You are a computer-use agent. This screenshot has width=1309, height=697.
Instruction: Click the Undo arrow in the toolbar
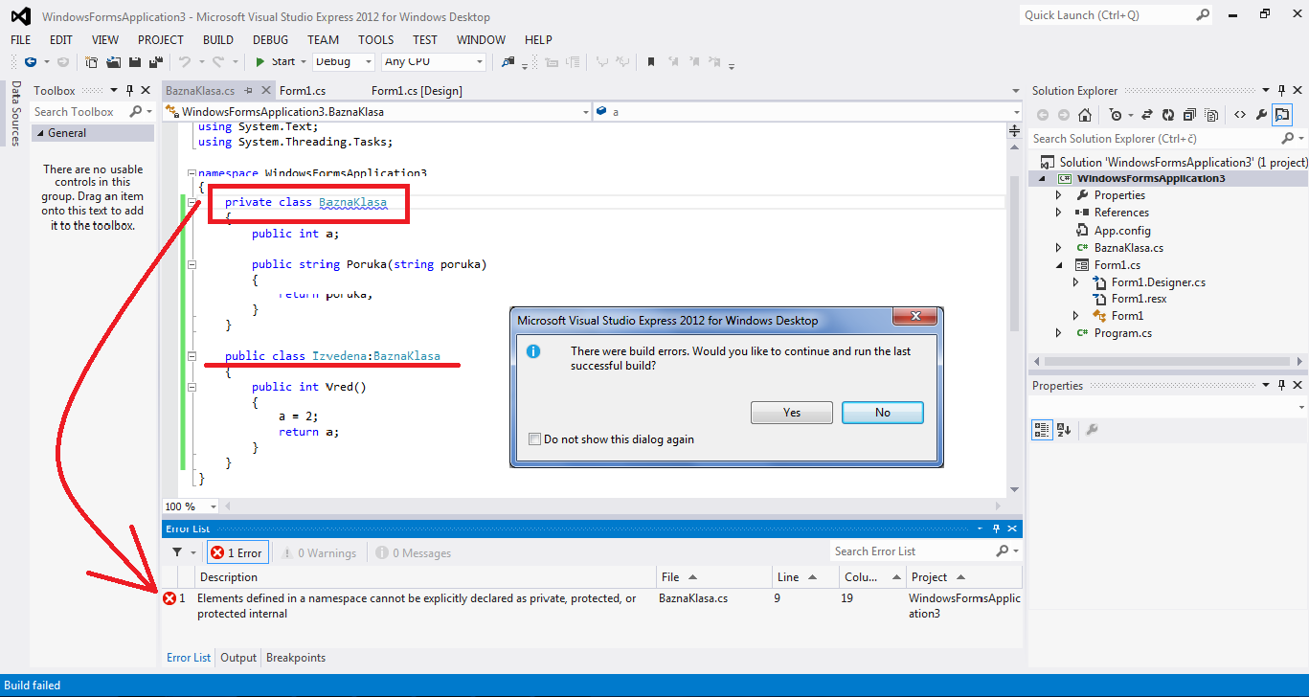[185, 62]
